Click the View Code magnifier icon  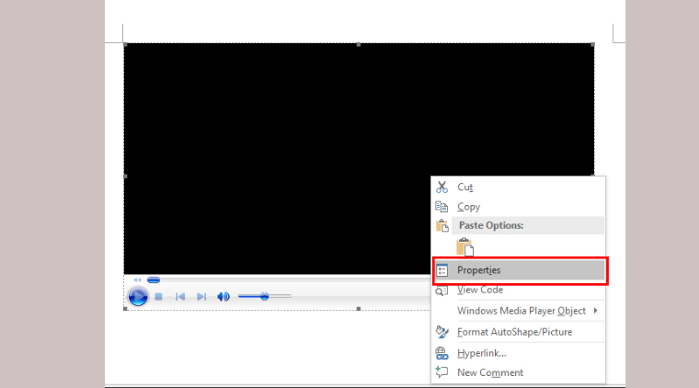[441, 291]
